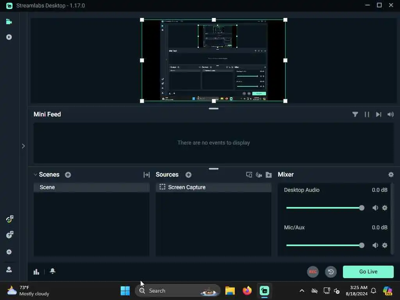Mute Mini Feed event sounds
Screen dimensions: 400x300
[x=391, y=114]
